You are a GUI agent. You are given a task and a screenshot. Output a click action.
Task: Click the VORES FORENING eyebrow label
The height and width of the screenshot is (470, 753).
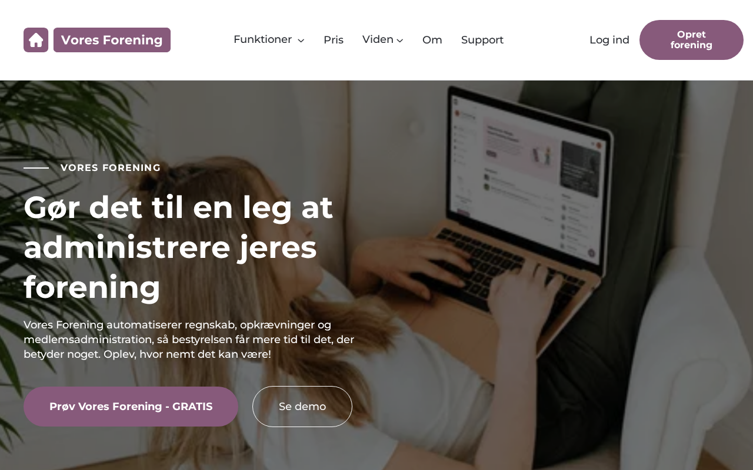pos(111,168)
